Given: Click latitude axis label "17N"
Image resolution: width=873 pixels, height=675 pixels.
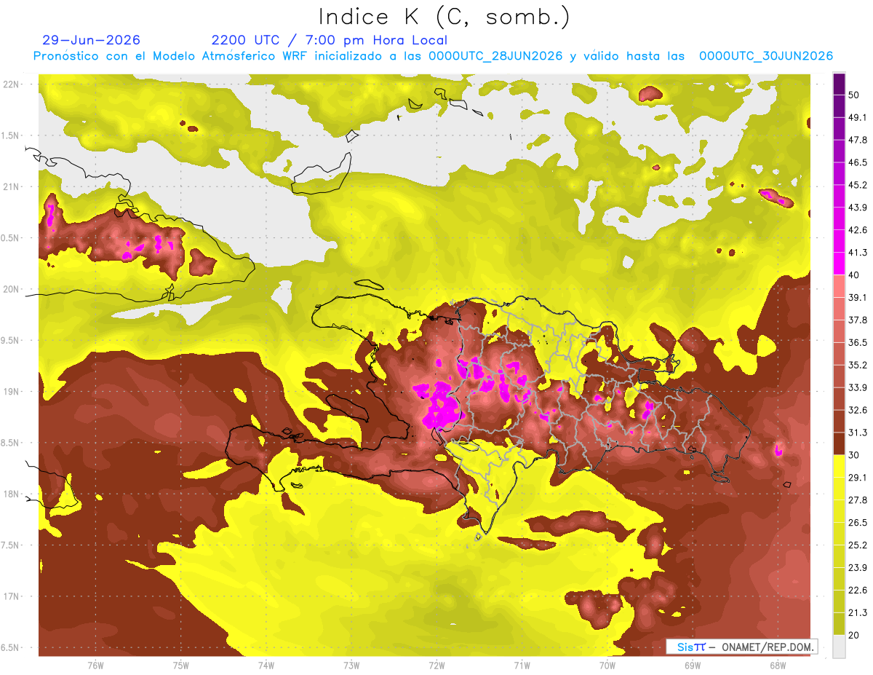Looking at the screenshot, I should 12,596.
